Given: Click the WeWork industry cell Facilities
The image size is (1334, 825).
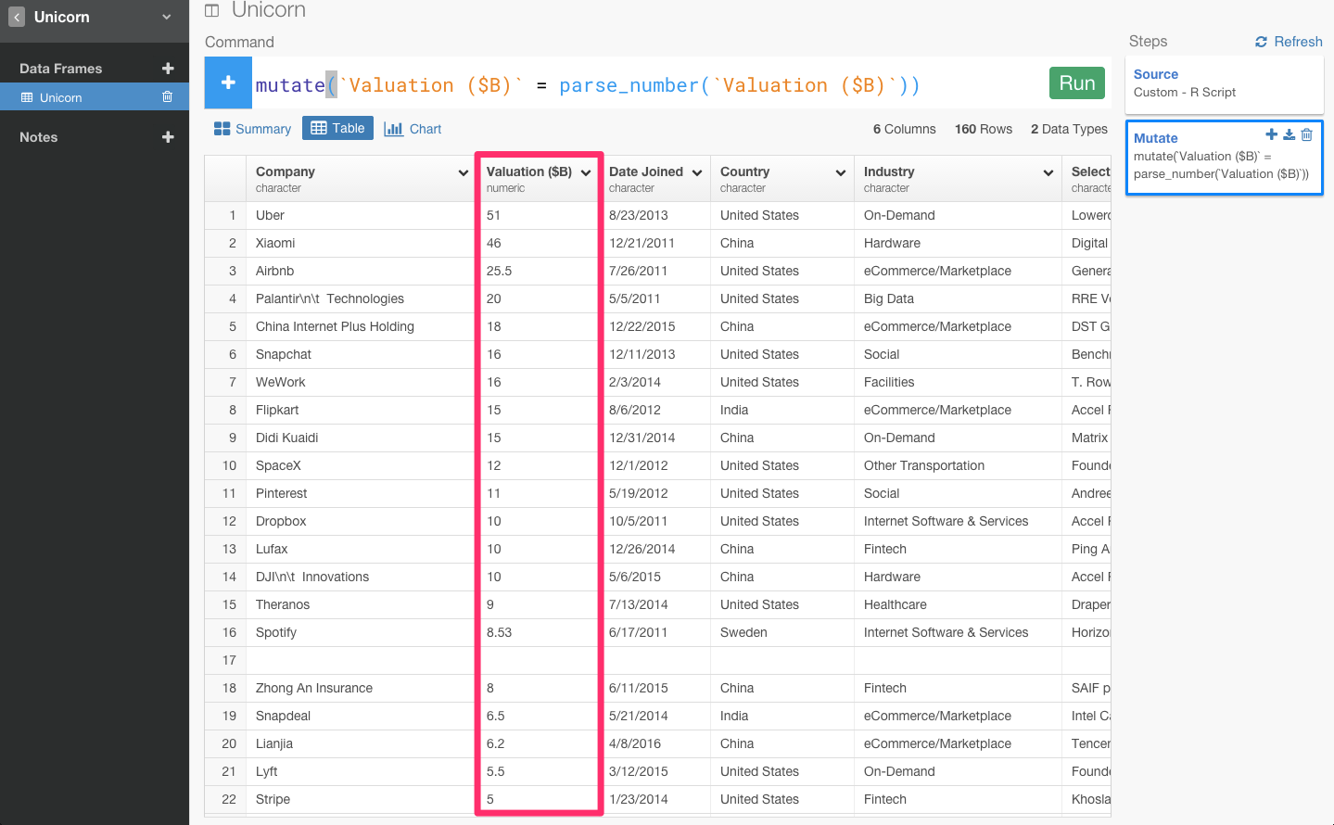Looking at the screenshot, I should pyautogui.click(x=958, y=382).
